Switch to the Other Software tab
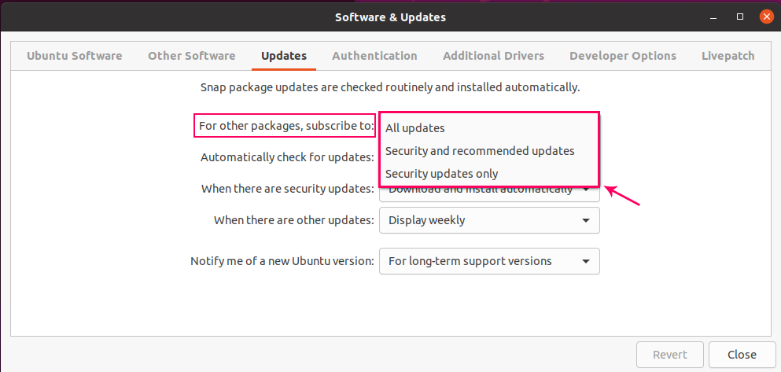The height and width of the screenshot is (372, 781). pyautogui.click(x=192, y=56)
